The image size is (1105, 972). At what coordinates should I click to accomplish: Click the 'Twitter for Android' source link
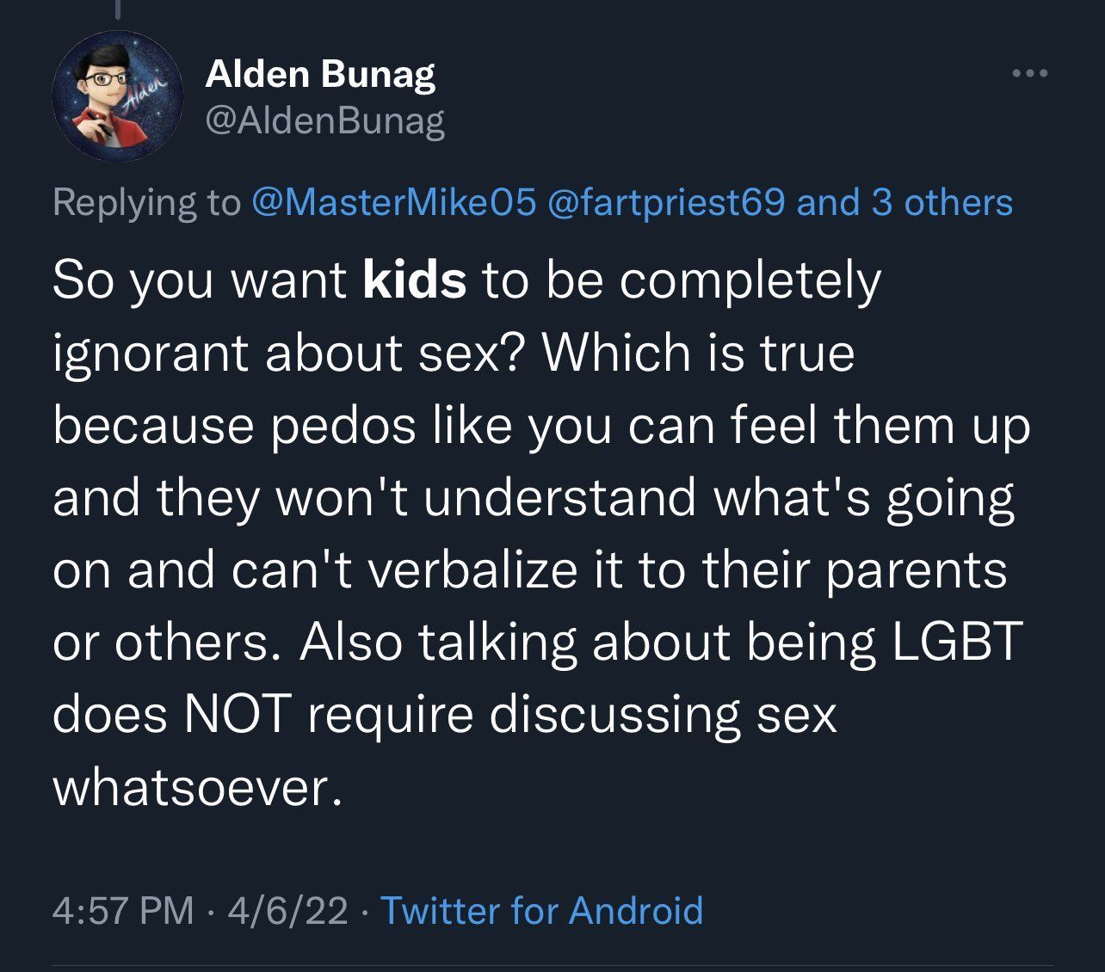pos(542,912)
